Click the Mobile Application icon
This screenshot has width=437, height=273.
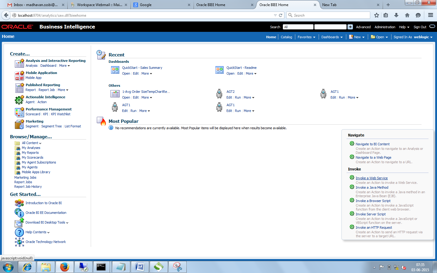coord(19,76)
